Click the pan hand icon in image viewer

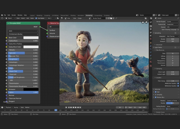(143, 22)
